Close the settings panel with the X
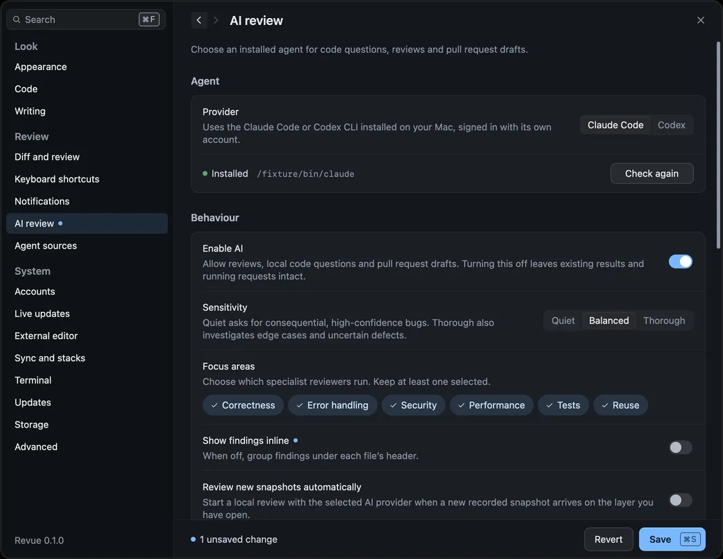The image size is (723, 559). point(700,20)
